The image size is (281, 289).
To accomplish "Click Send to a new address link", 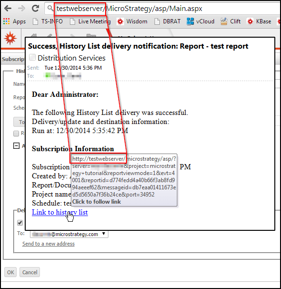I will 48,244.
